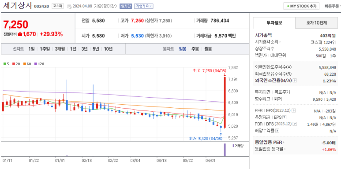Select the 10년 line chart period
The height and width of the screenshot is (169, 341).
point(108,49)
